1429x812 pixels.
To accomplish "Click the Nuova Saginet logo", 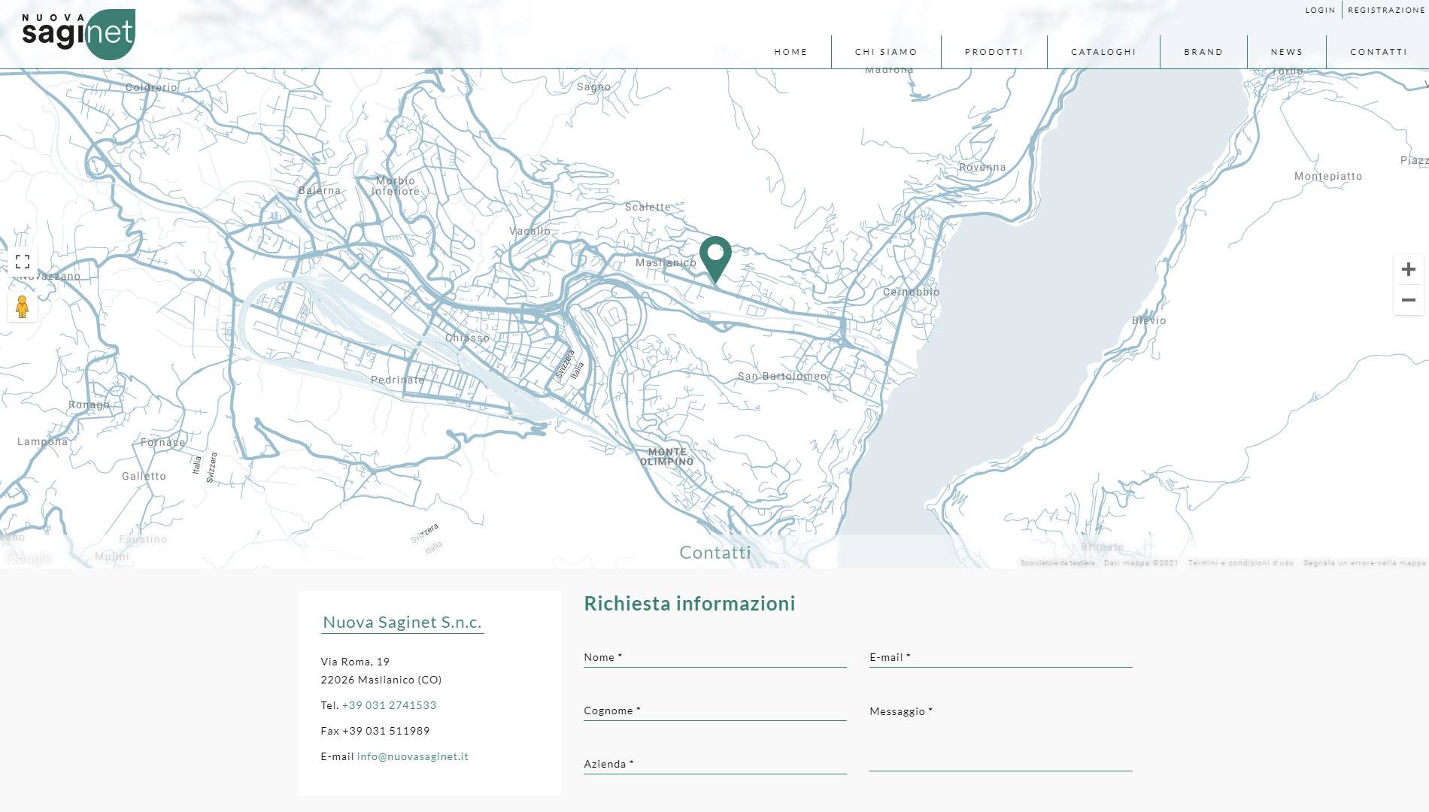I will coord(78,34).
